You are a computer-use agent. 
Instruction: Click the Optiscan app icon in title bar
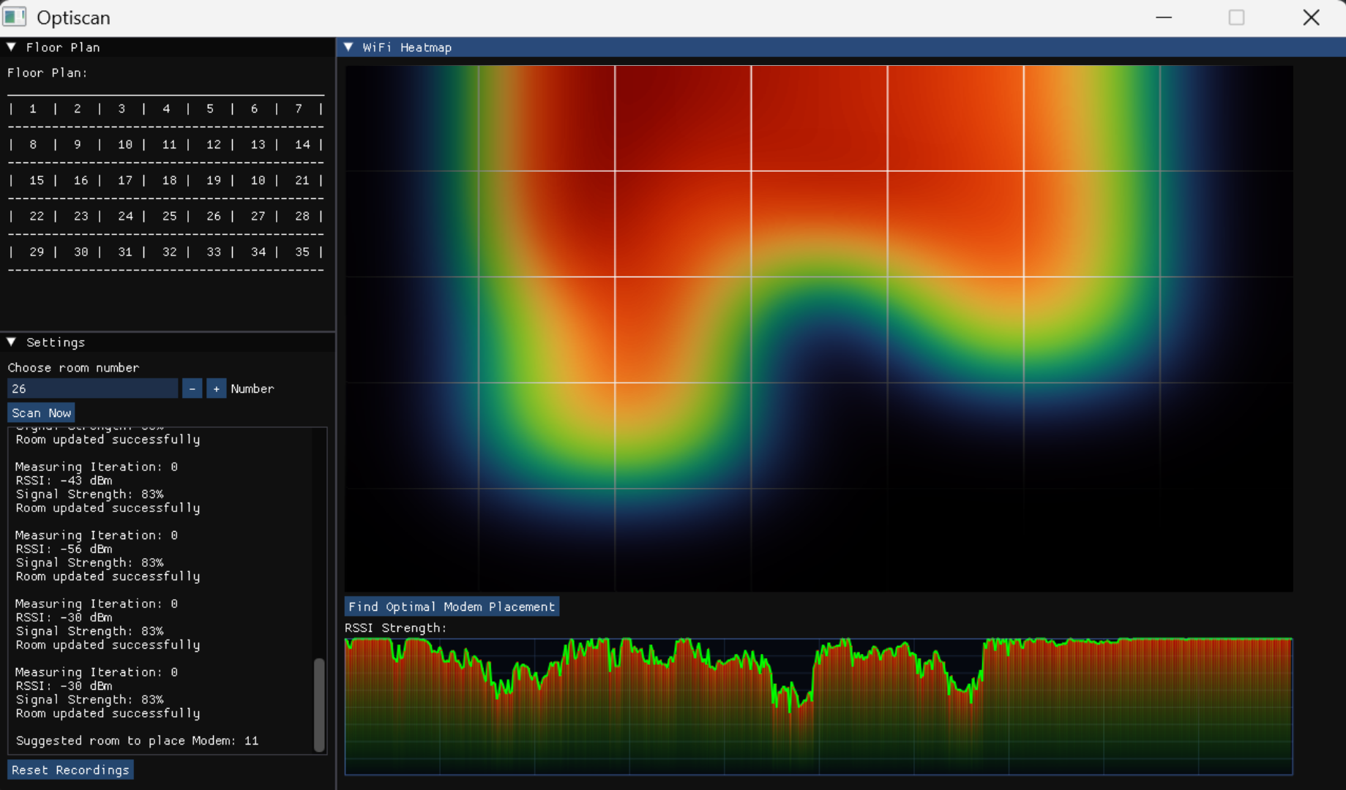coord(14,17)
